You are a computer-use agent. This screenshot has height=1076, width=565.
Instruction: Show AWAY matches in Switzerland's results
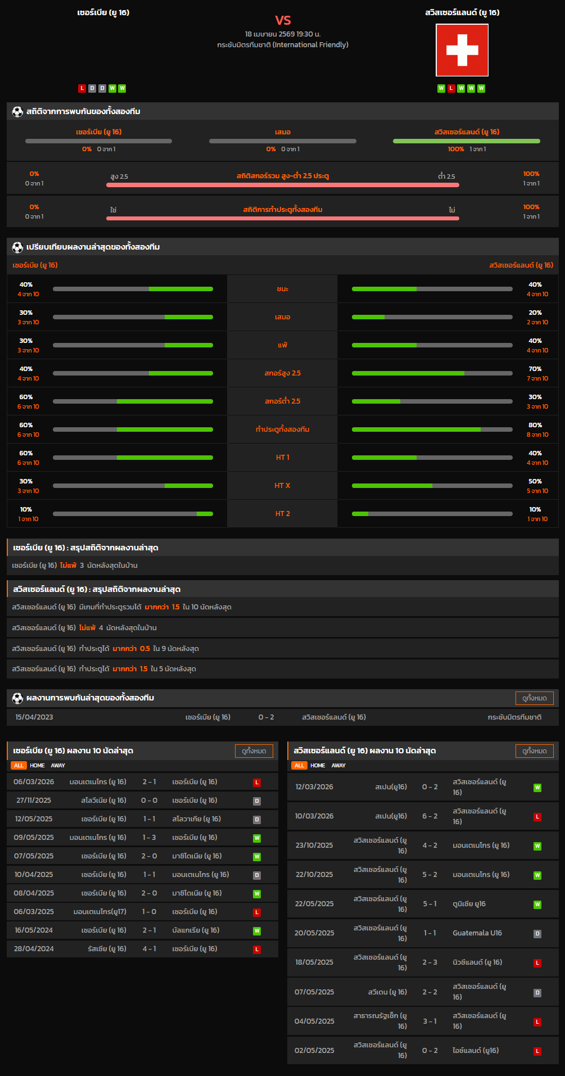[x=338, y=765]
